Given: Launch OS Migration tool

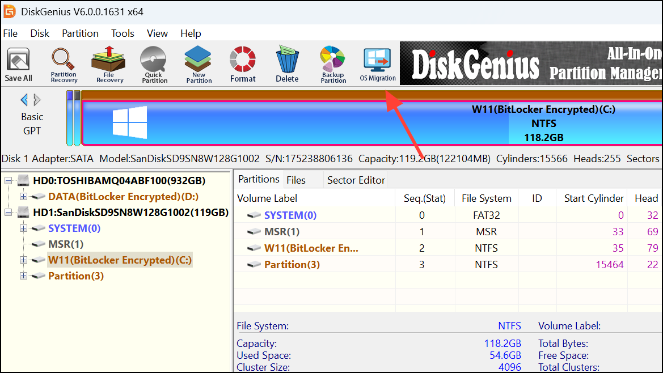Looking at the screenshot, I should (x=378, y=65).
